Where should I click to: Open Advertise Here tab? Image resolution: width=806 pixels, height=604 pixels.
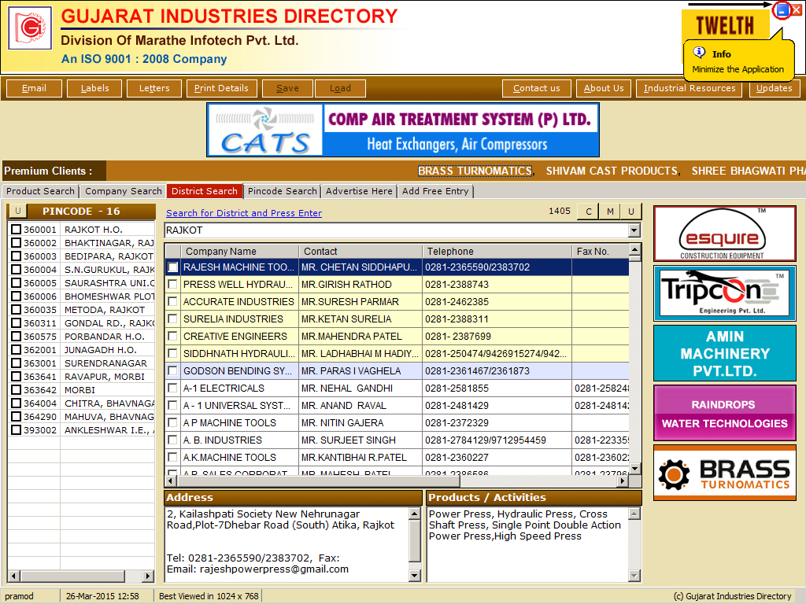click(359, 191)
